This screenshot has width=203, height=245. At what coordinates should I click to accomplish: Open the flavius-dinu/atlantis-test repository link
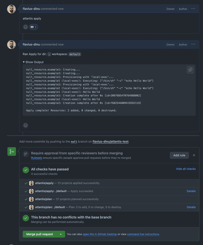click(x=110, y=142)
